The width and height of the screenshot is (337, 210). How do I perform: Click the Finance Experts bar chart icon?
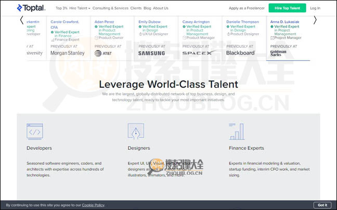pos(237,131)
